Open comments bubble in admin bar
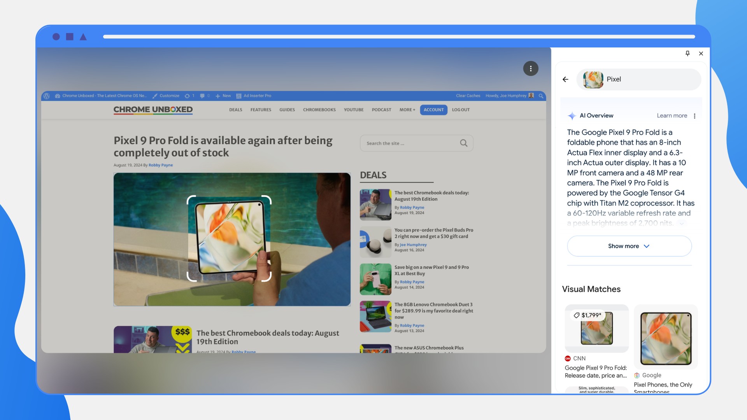This screenshot has height=420, width=747. coord(205,96)
